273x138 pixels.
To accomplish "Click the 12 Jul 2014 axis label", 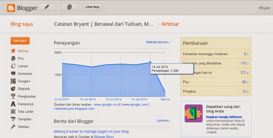I will tap(113, 99).
